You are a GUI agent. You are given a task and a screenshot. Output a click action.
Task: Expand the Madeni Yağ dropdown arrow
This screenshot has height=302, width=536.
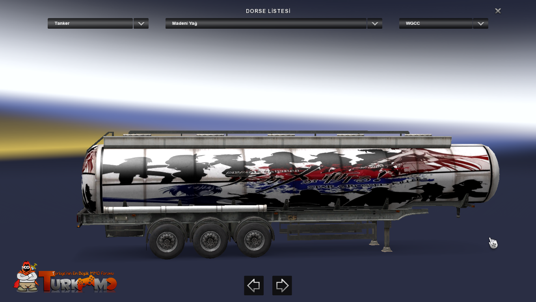click(x=375, y=24)
